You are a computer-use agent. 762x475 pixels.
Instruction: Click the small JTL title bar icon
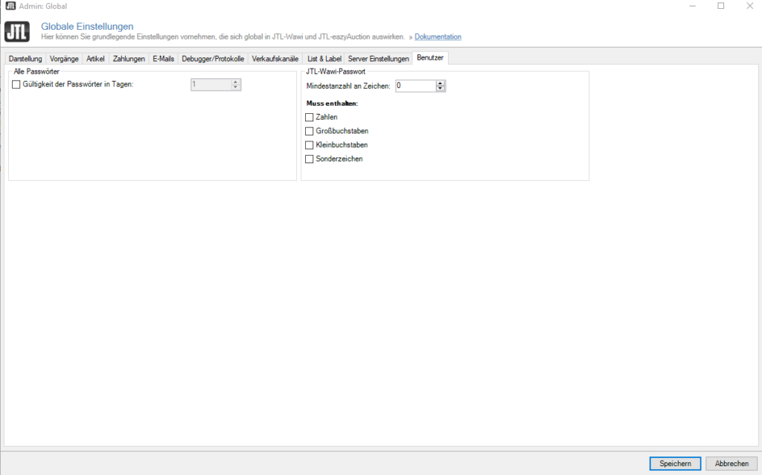[10, 6]
